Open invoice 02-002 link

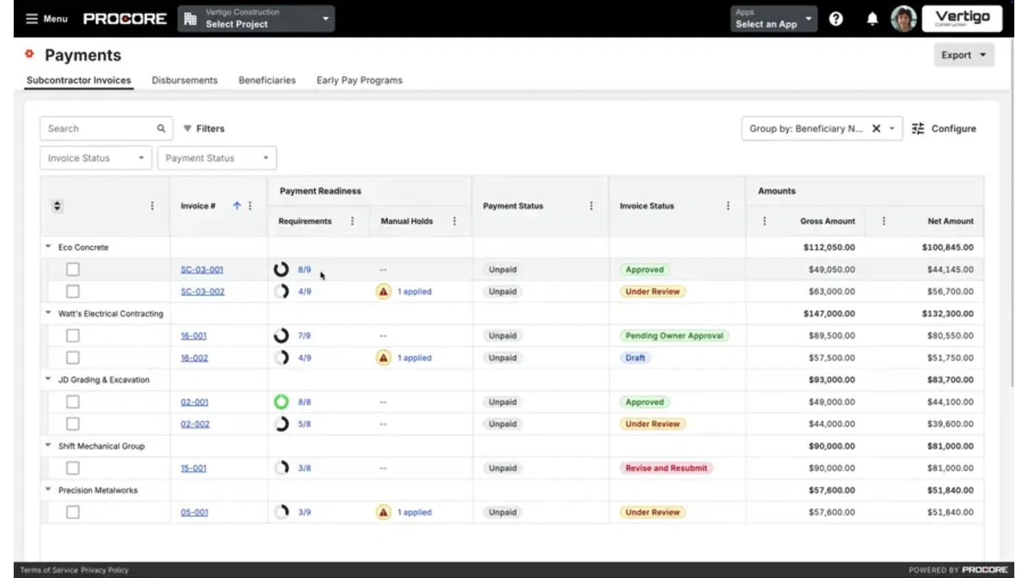point(195,424)
